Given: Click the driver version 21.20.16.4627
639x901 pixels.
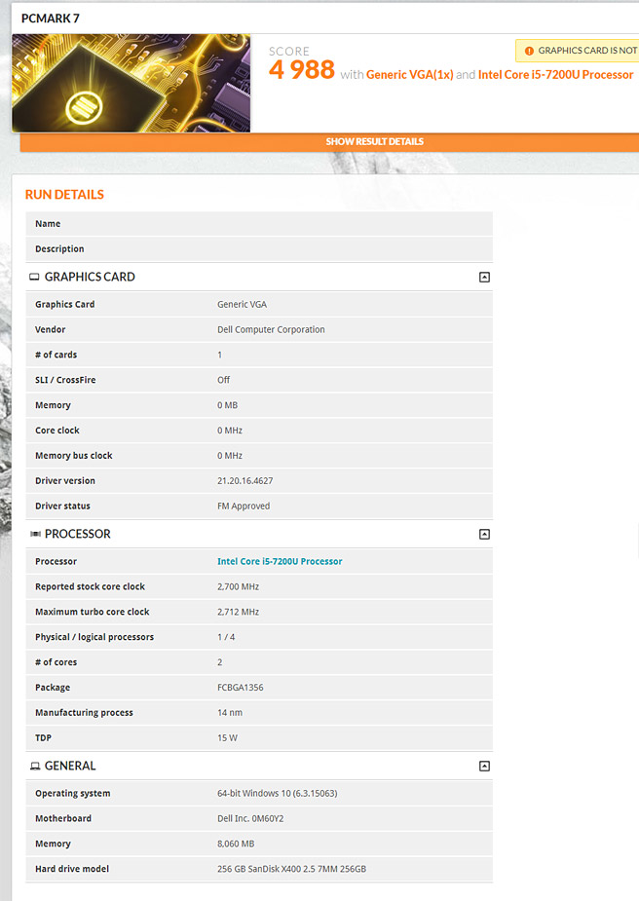Looking at the screenshot, I should (244, 481).
